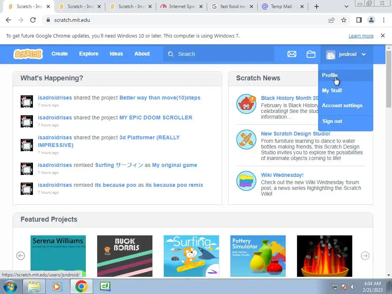Open the Wiki Wednesday! news link
This screenshot has width=392, height=294.
(282, 175)
